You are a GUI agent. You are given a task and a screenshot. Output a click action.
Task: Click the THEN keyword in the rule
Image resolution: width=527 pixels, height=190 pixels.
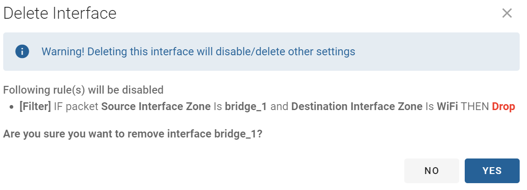pyautogui.click(x=475, y=106)
